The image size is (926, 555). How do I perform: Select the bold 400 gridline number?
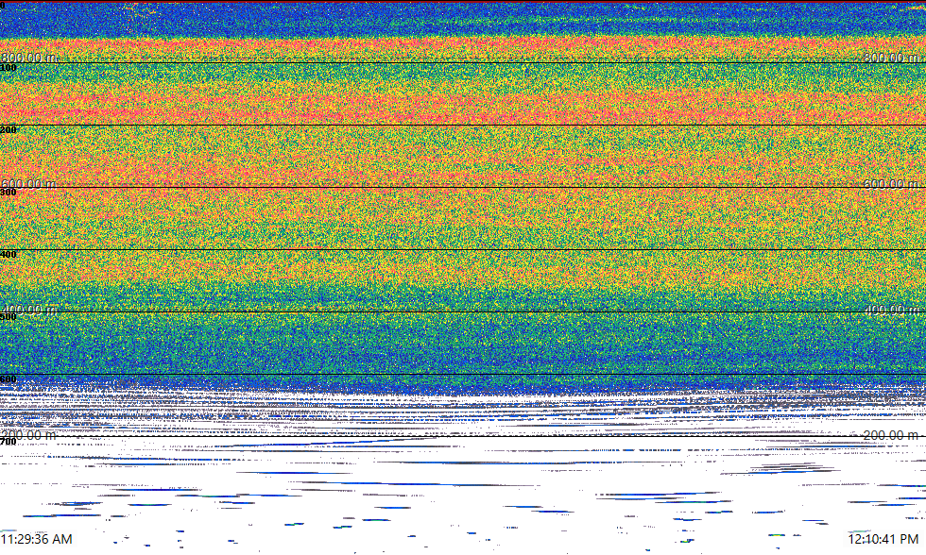9,254
